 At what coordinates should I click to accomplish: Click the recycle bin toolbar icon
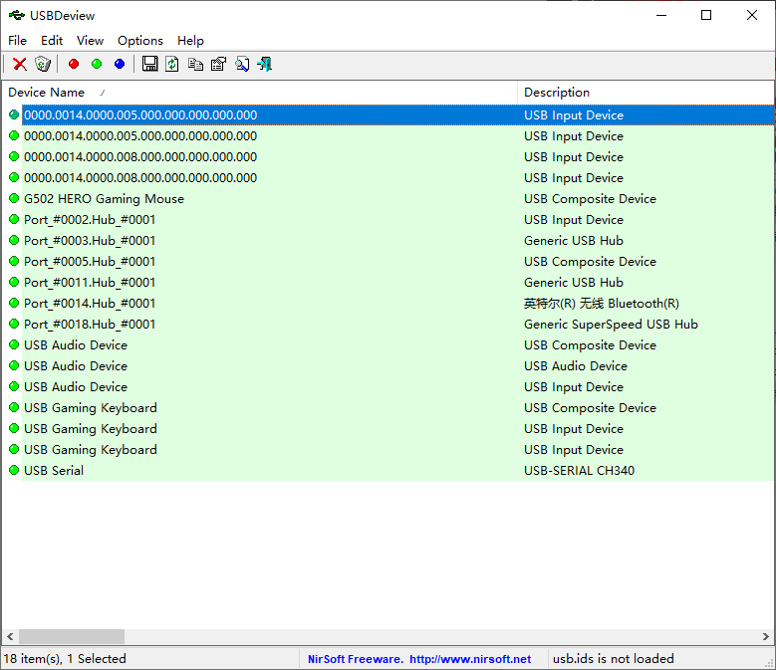pos(43,64)
